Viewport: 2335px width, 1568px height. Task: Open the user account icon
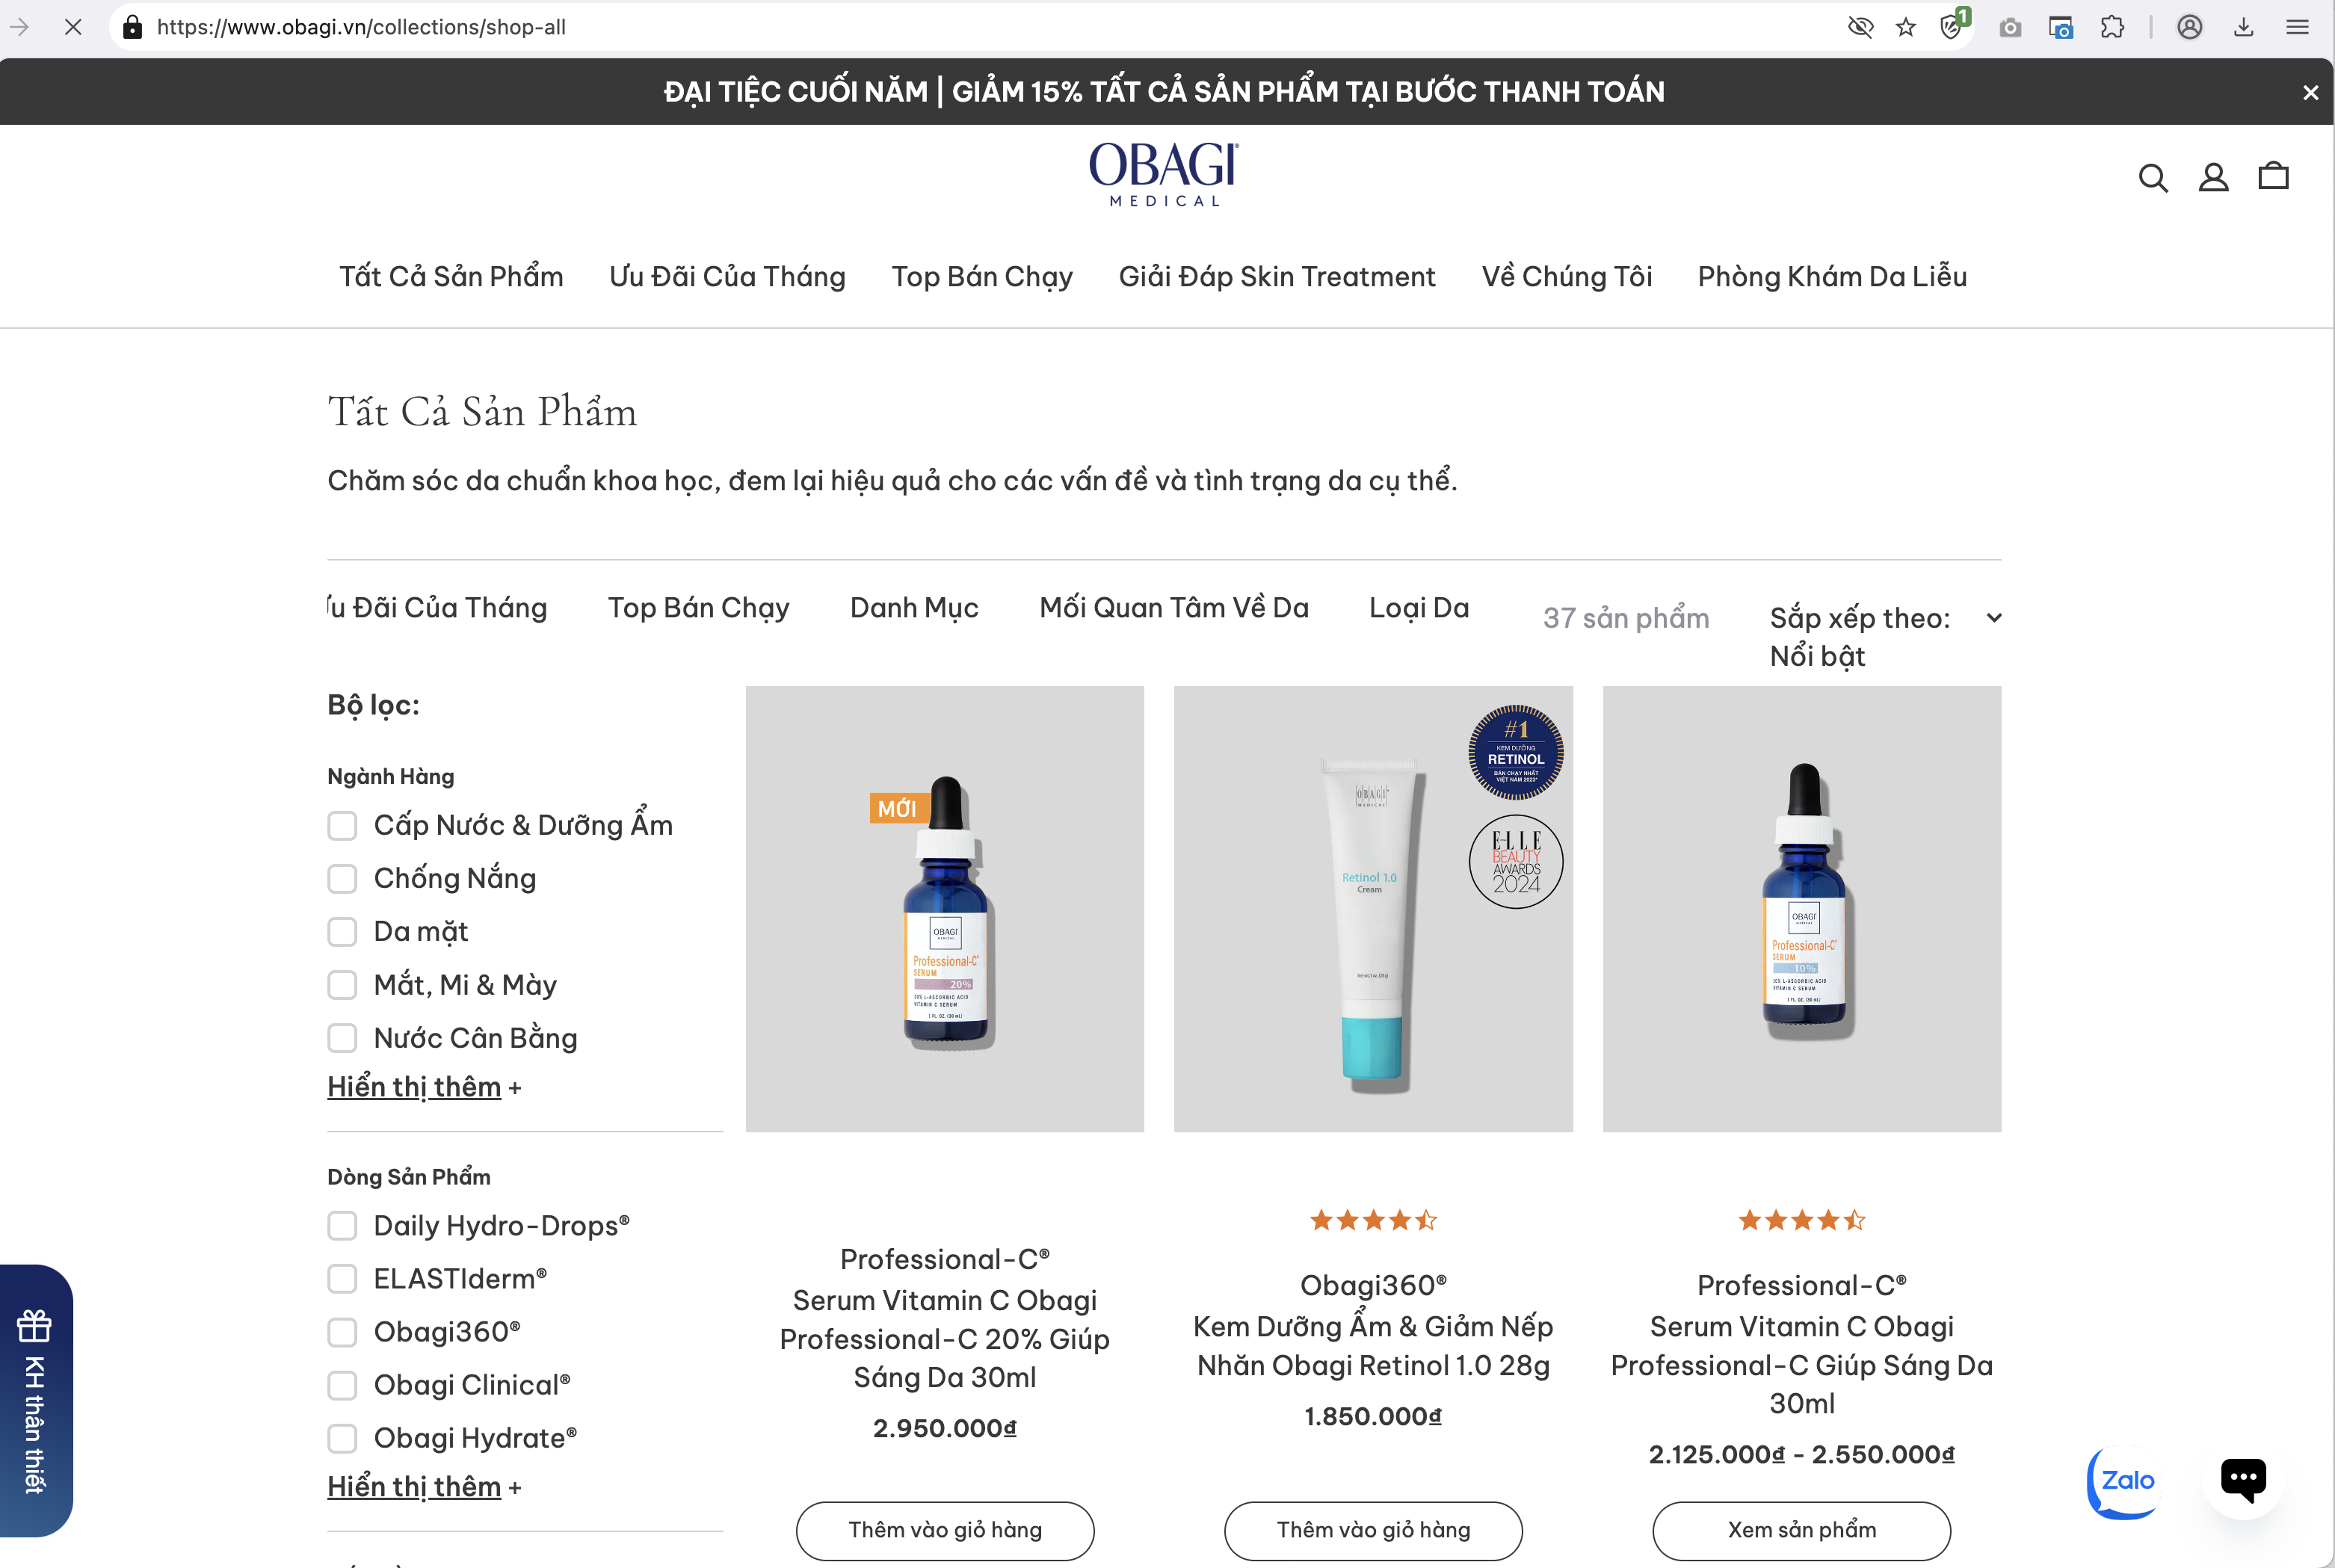tap(2213, 178)
